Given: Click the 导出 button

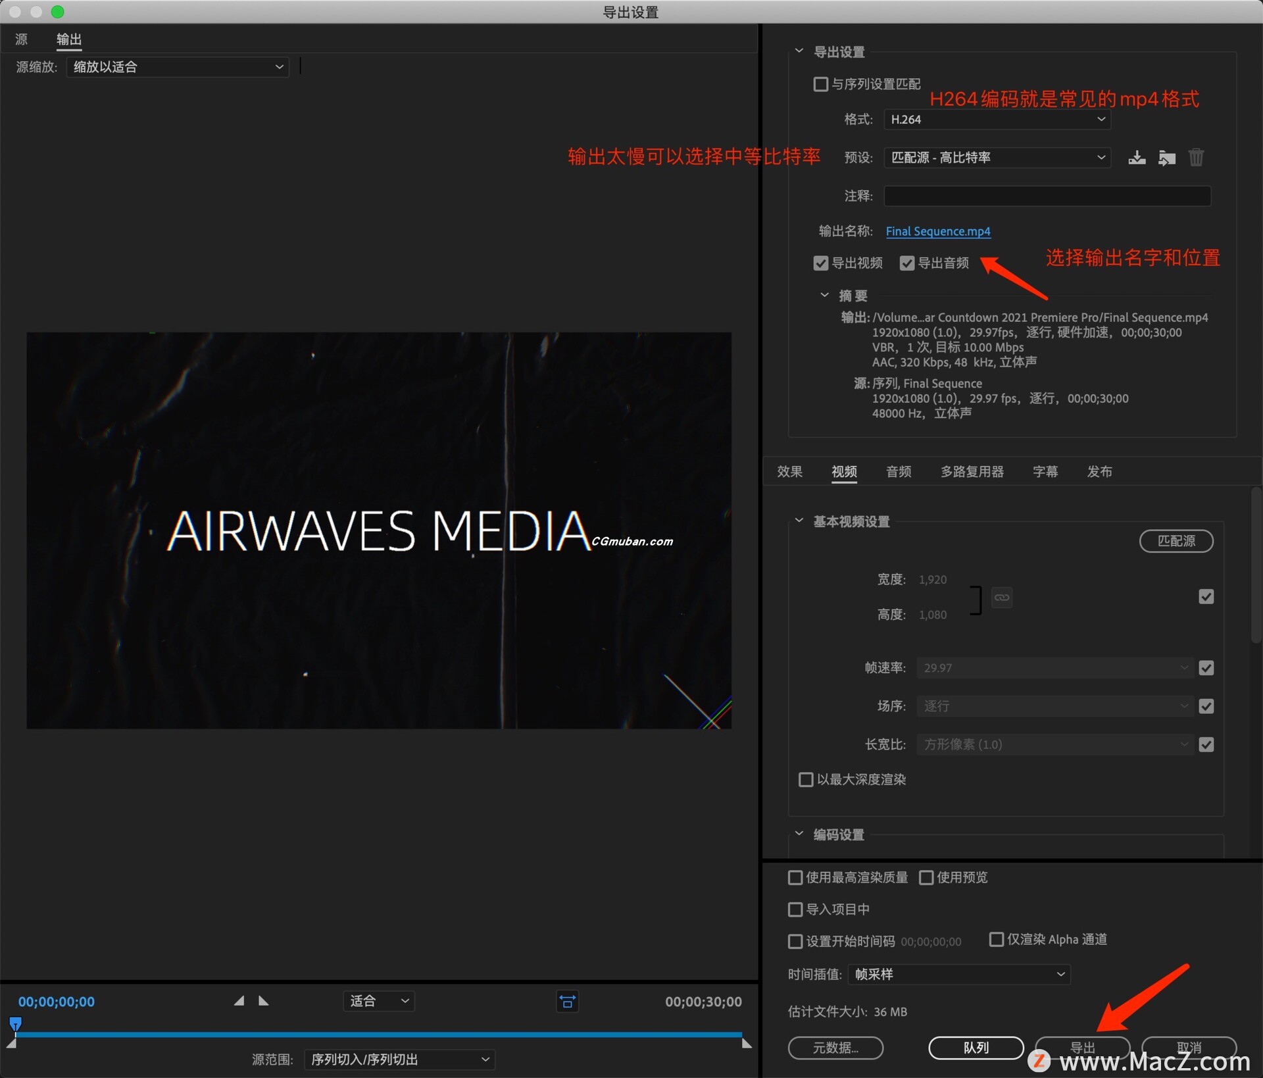Looking at the screenshot, I should [1082, 1048].
